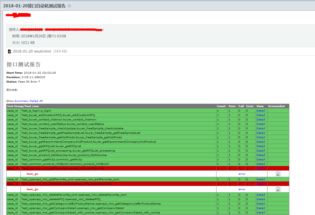Open the 2018-01-20 result.html attachment

(x=32, y=51)
